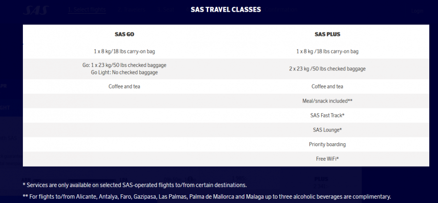Click the SAS logo in header
Image resolution: width=438 pixels, height=203 pixels.
(x=36, y=10)
